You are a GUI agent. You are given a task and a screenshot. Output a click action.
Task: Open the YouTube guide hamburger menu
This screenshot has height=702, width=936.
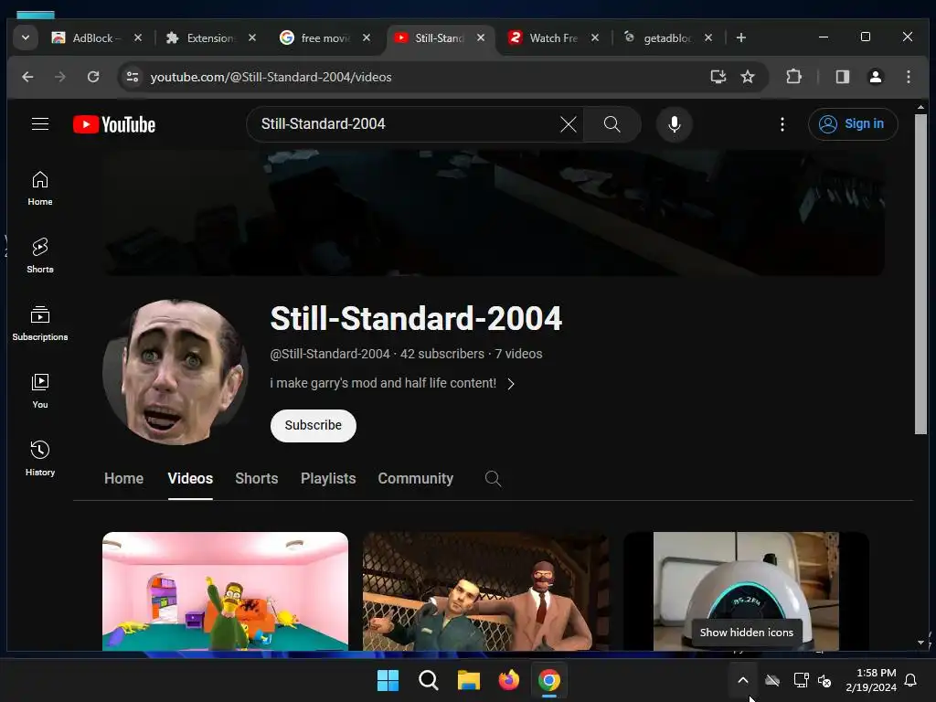click(x=40, y=124)
